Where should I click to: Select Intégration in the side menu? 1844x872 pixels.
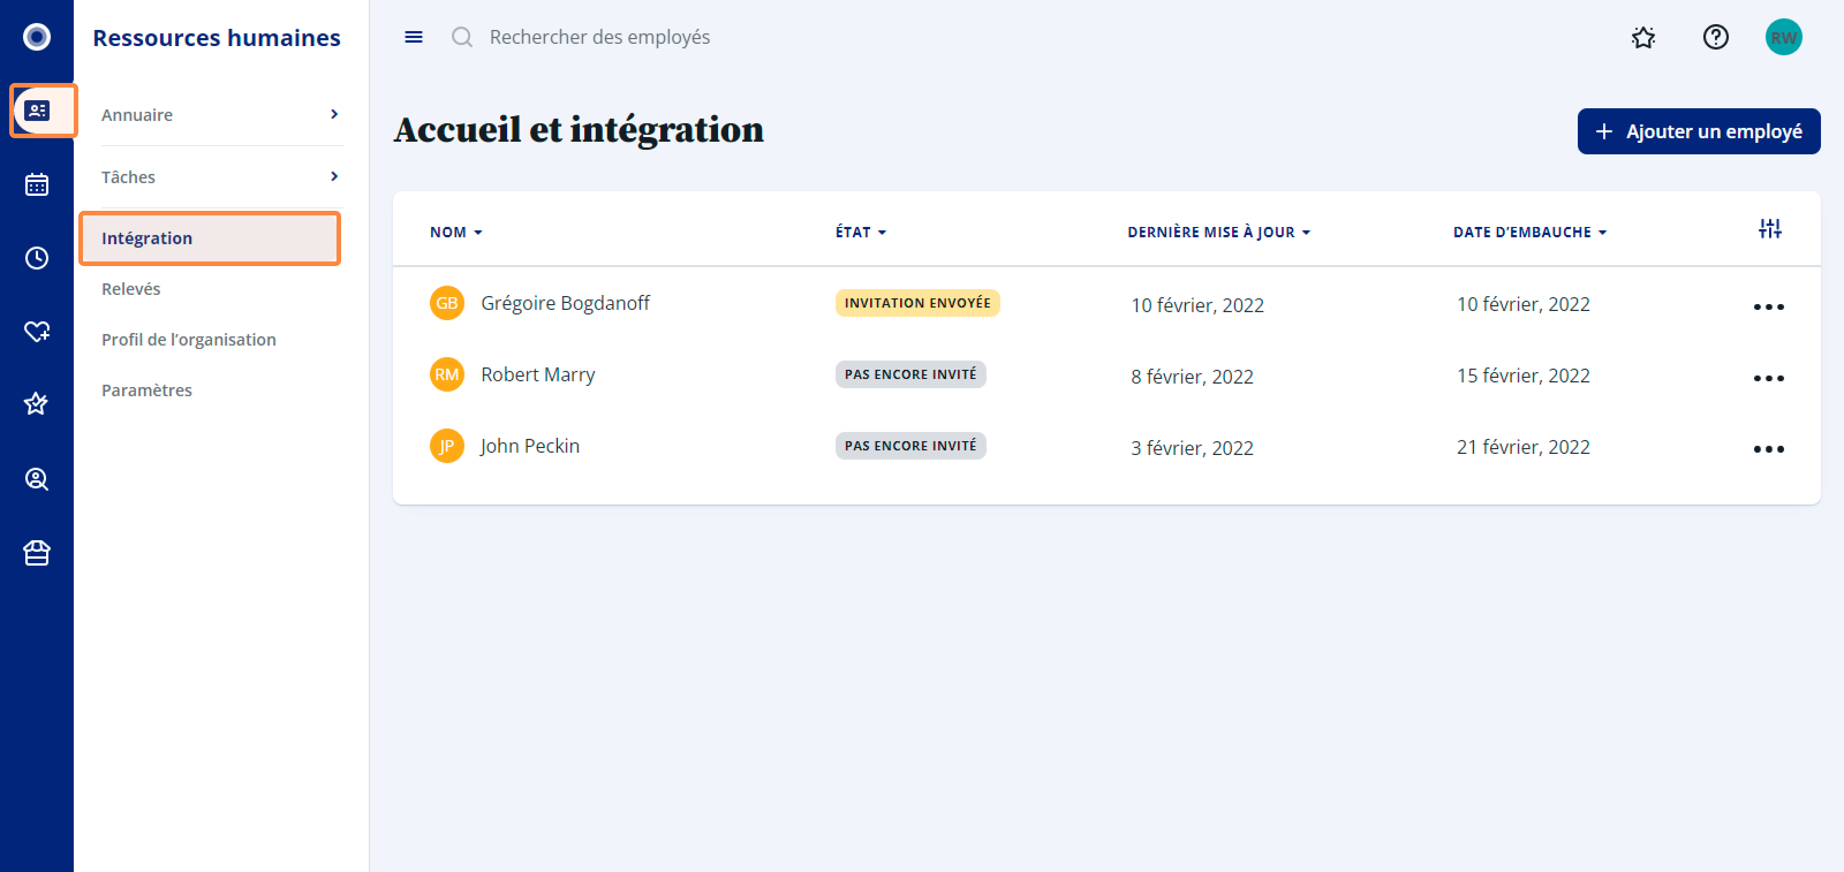point(210,238)
